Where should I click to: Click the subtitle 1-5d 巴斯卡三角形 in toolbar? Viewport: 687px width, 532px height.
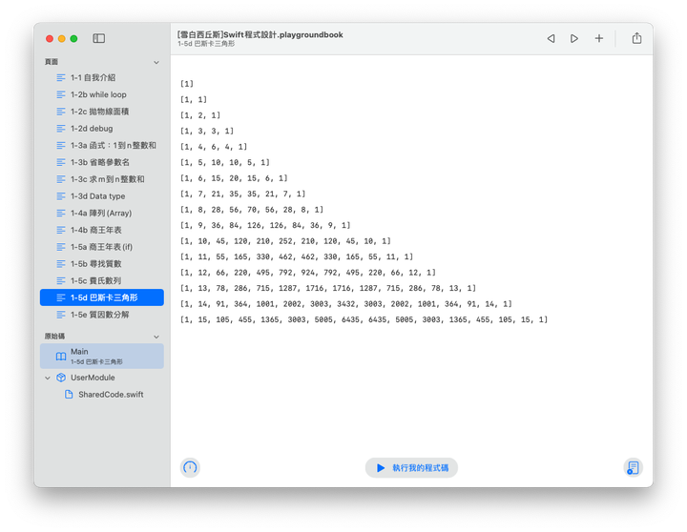tap(206, 44)
